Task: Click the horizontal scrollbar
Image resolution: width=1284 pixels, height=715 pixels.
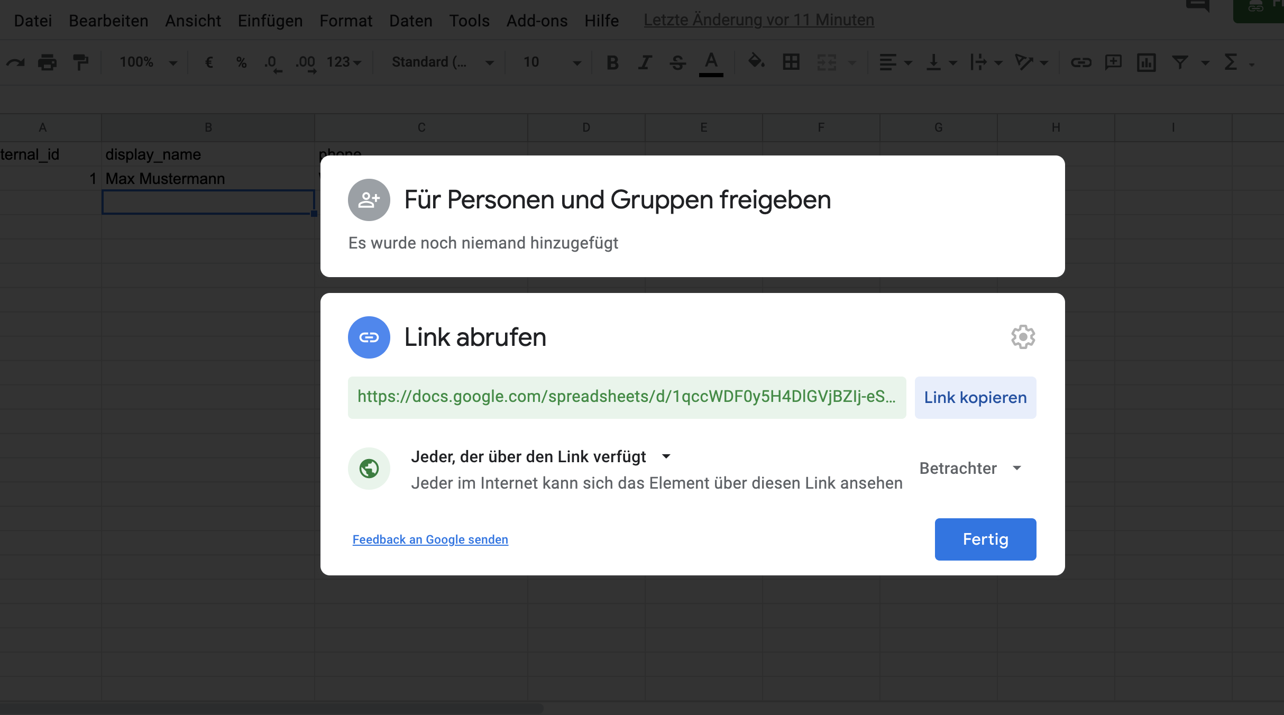Action: (272, 708)
